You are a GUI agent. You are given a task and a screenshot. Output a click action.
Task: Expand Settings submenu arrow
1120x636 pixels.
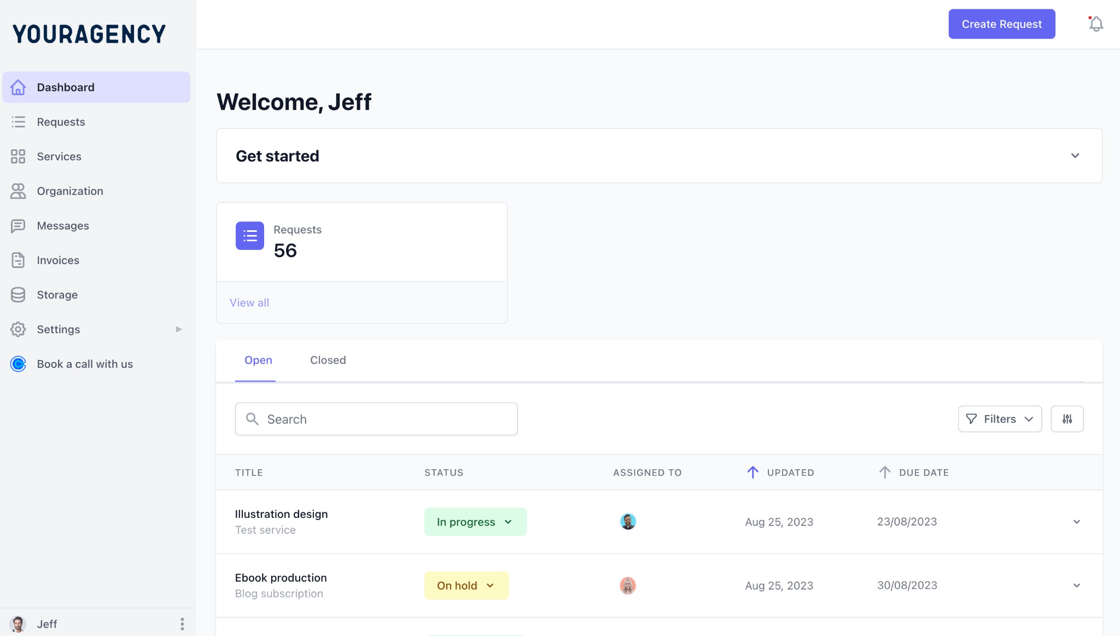[178, 329]
